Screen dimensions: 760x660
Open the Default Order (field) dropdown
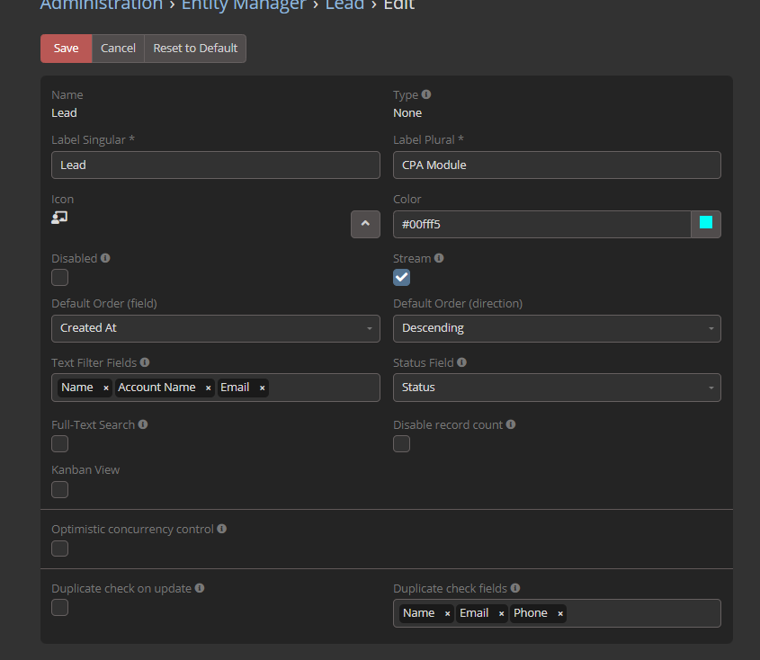(x=216, y=328)
